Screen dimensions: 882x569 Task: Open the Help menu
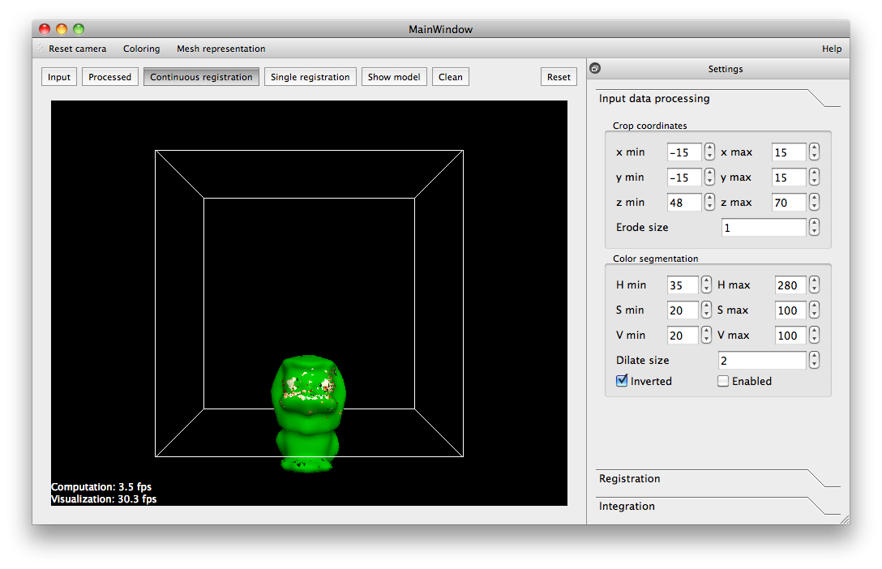point(832,49)
